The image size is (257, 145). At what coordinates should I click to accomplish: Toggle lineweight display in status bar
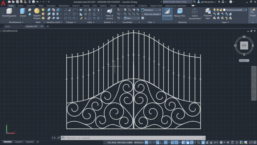183,142
